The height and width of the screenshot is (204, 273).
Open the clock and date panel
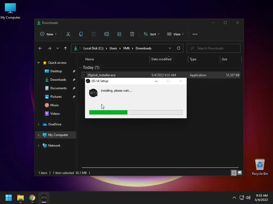(x=261, y=198)
